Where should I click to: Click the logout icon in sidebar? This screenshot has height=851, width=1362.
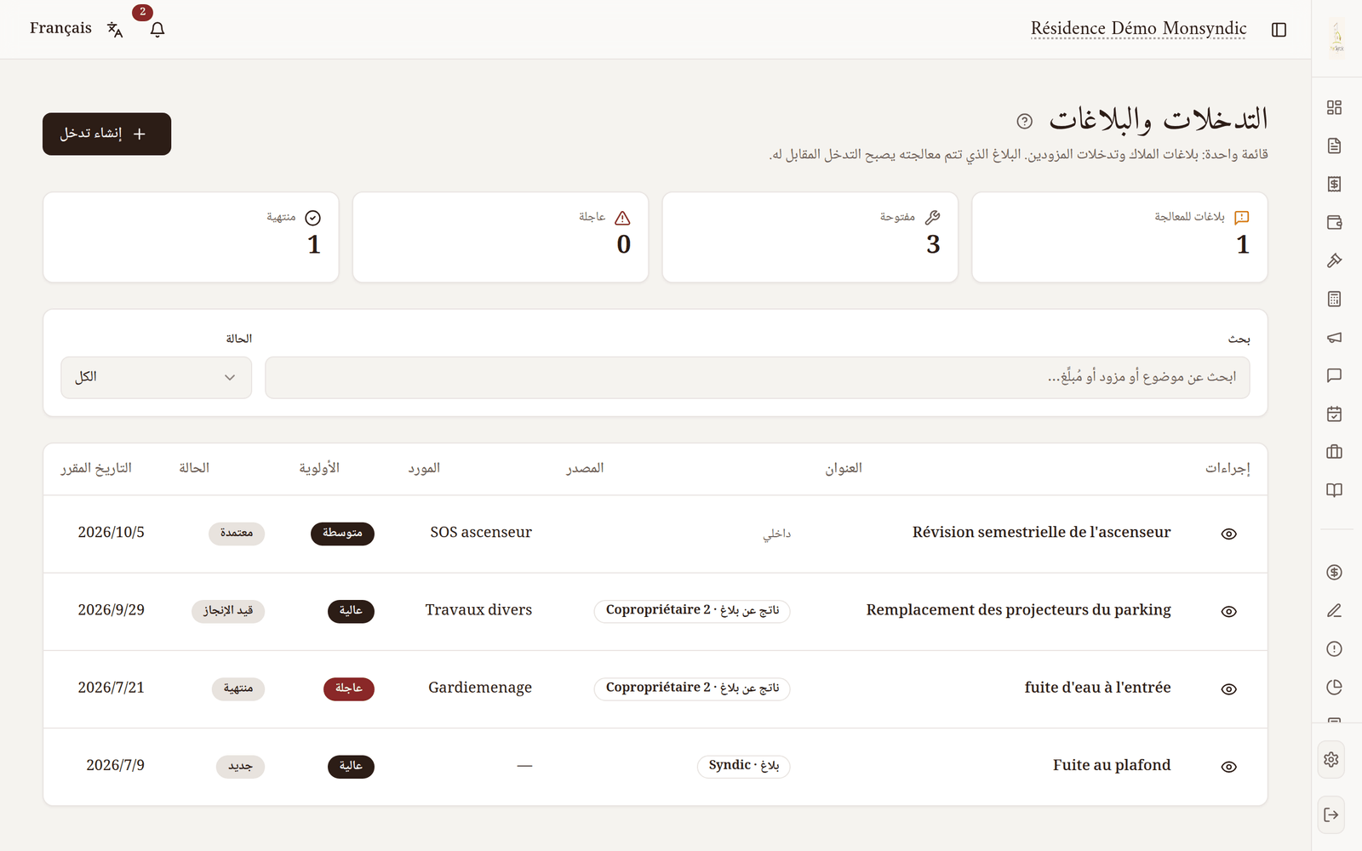[1331, 814]
